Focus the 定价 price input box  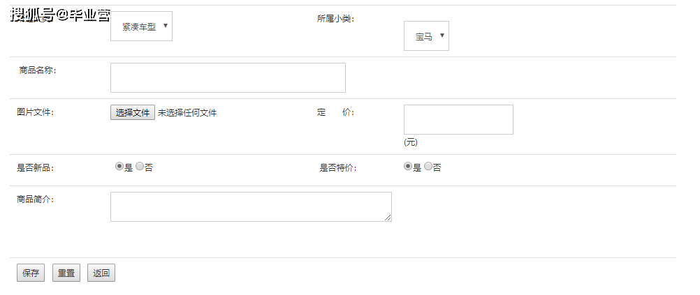click(x=458, y=119)
